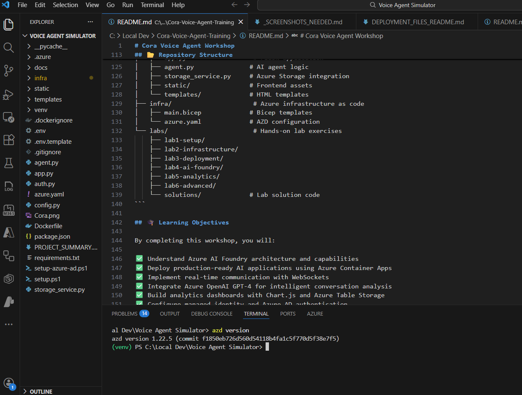Open the Accounts icon at bottom left

tap(9, 382)
